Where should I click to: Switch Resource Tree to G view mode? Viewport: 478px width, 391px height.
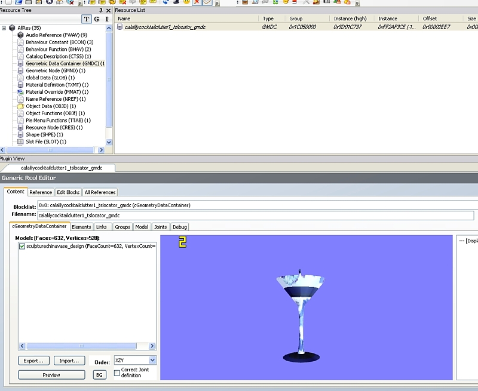[97, 19]
